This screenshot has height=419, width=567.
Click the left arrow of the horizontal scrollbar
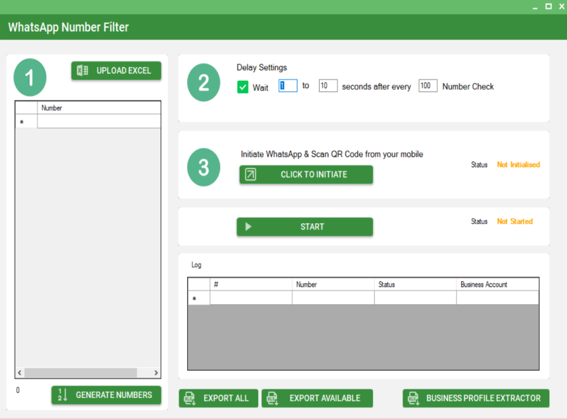click(20, 373)
